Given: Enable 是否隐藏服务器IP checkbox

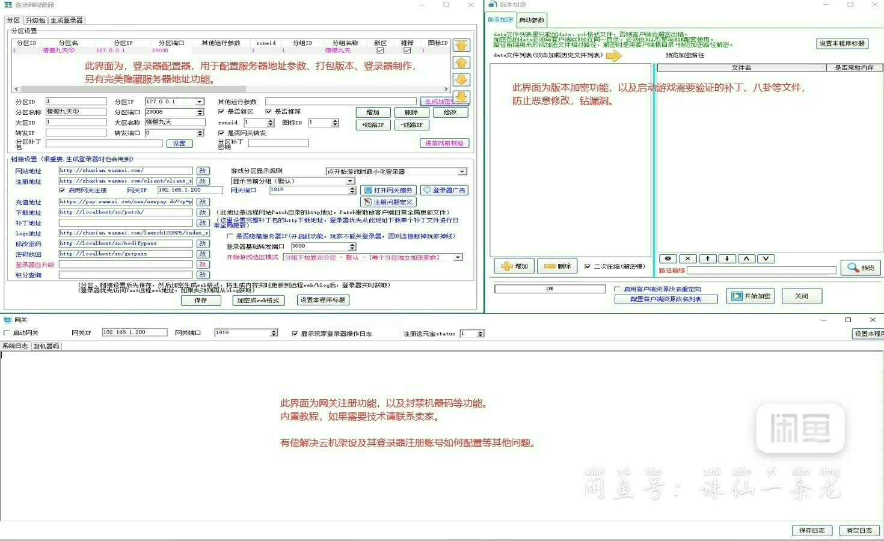Looking at the screenshot, I should pos(230,236).
